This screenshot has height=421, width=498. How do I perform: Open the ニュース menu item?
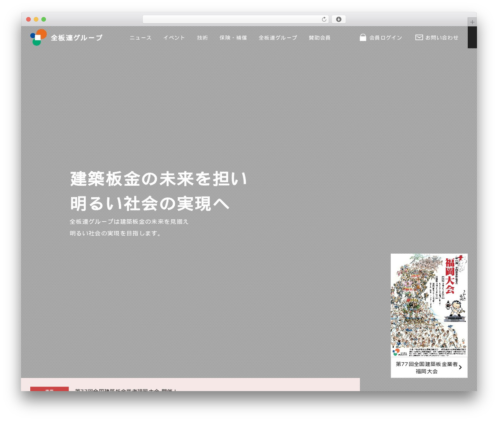click(140, 38)
